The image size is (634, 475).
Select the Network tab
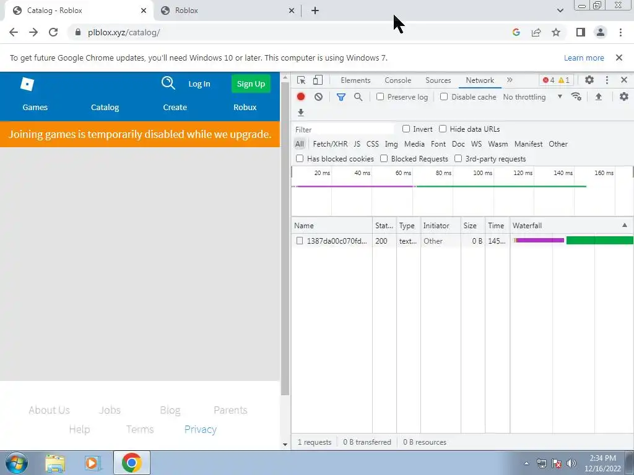[x=480, y=80]
